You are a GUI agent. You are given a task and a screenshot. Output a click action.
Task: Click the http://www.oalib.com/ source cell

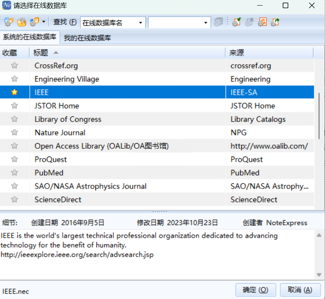click(x=270, y=146)
